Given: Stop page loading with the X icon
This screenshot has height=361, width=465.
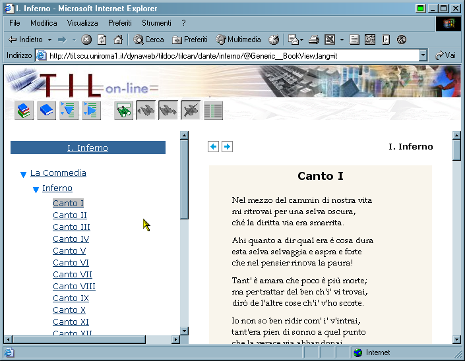Looking at the screenshot, I should [x=86, y=40].
